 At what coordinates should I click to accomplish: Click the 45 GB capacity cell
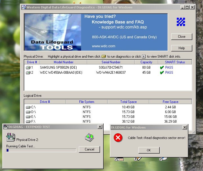tap(146, 73)
